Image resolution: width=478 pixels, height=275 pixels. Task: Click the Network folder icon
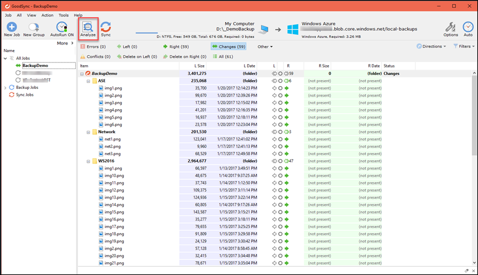click(x=95, y=132)
